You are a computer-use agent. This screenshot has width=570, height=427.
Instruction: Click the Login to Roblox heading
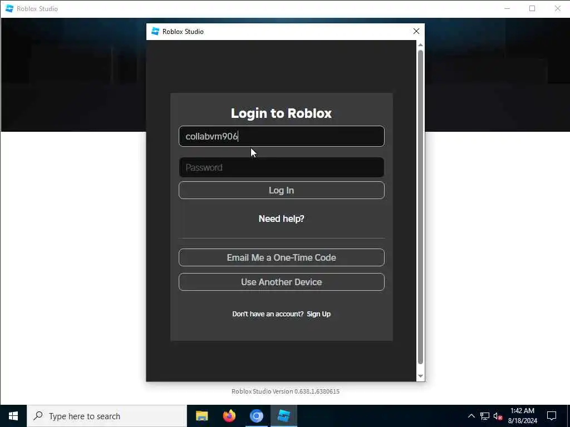[x=281, y=113]
